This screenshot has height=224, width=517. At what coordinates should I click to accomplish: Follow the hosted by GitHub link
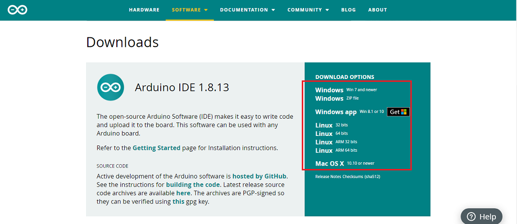pyautogui.click(x=260, y=176)
